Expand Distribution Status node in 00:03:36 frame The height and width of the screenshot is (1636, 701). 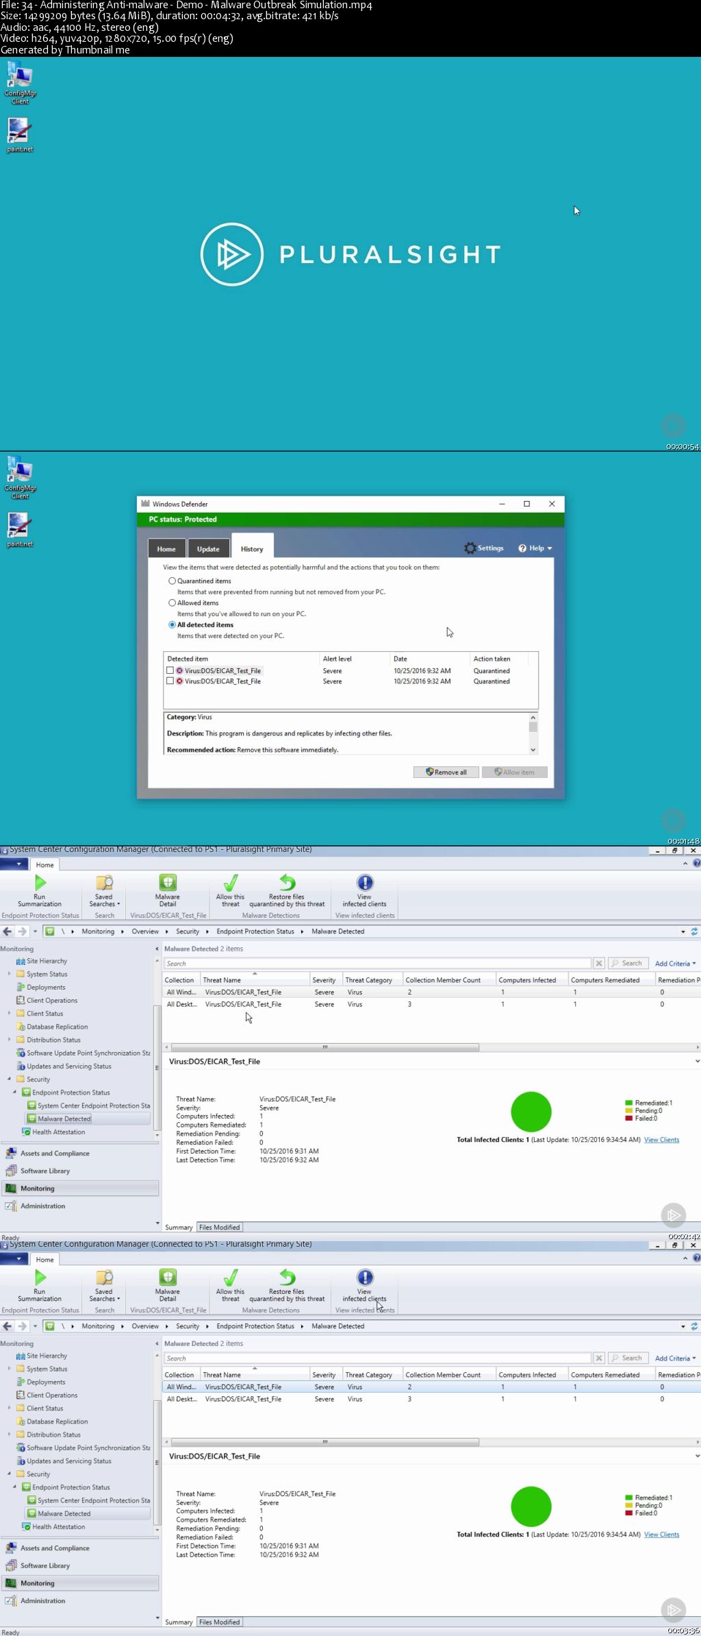[x=9, y=1434]
